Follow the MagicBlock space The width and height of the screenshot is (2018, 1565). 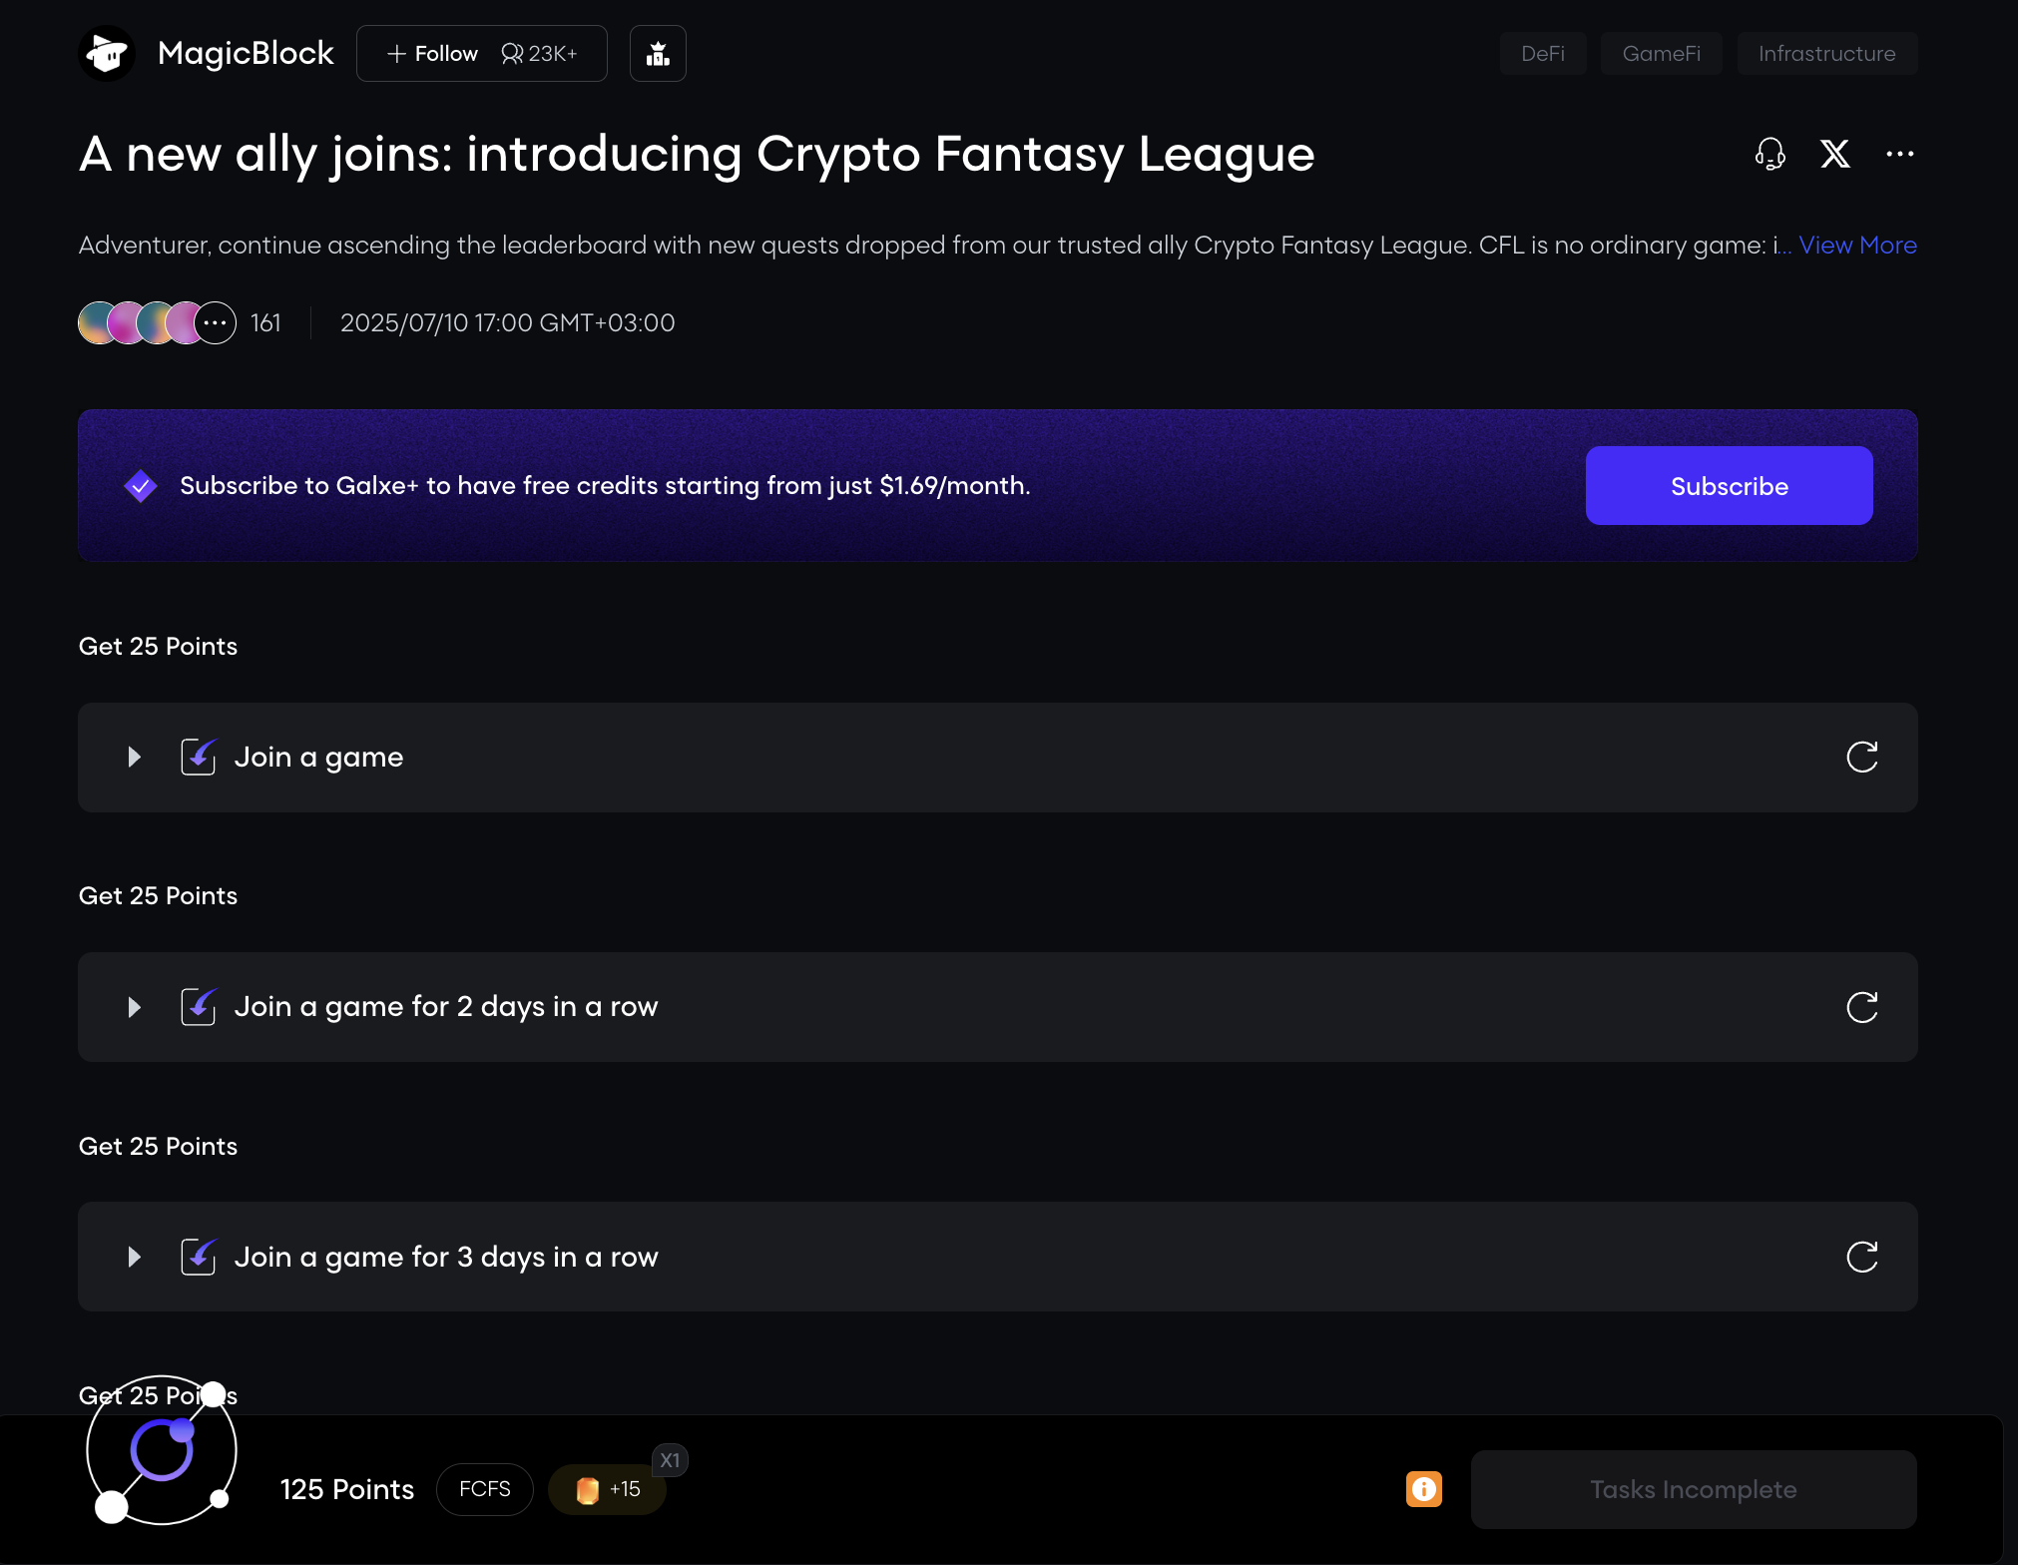[x=433, y=54]
